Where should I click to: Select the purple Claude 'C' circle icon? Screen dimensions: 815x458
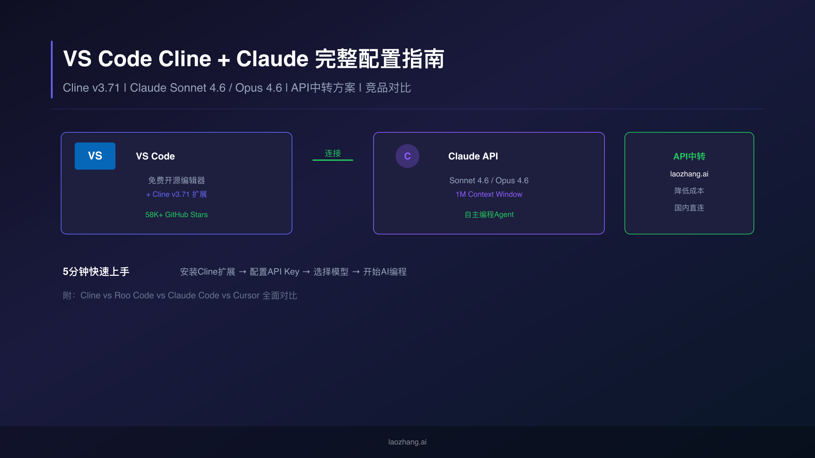[x=407, y=156]
